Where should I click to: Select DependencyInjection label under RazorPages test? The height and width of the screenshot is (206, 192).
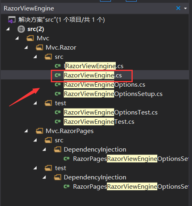95,177
